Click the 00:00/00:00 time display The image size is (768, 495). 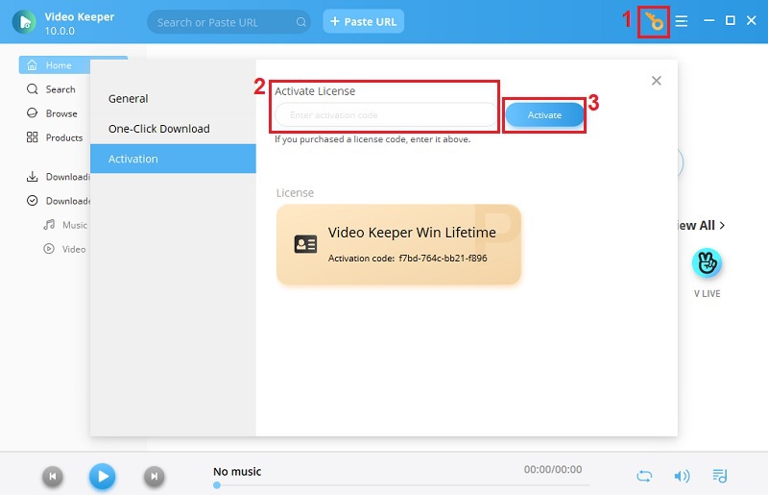(x=553, y=469)
